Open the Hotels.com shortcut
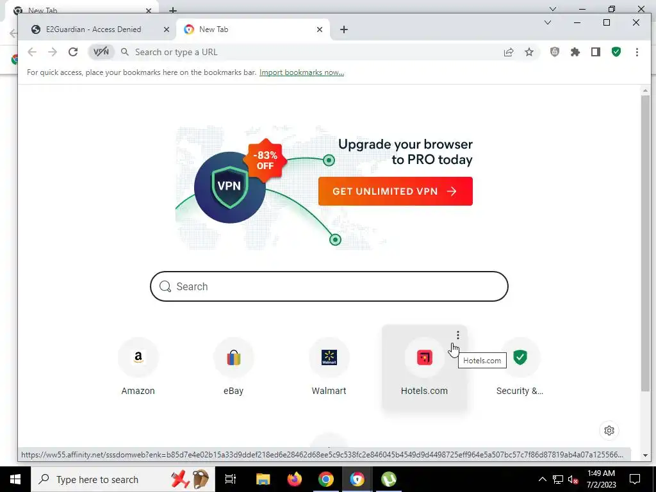656x492 pixels. click(424, 367)
